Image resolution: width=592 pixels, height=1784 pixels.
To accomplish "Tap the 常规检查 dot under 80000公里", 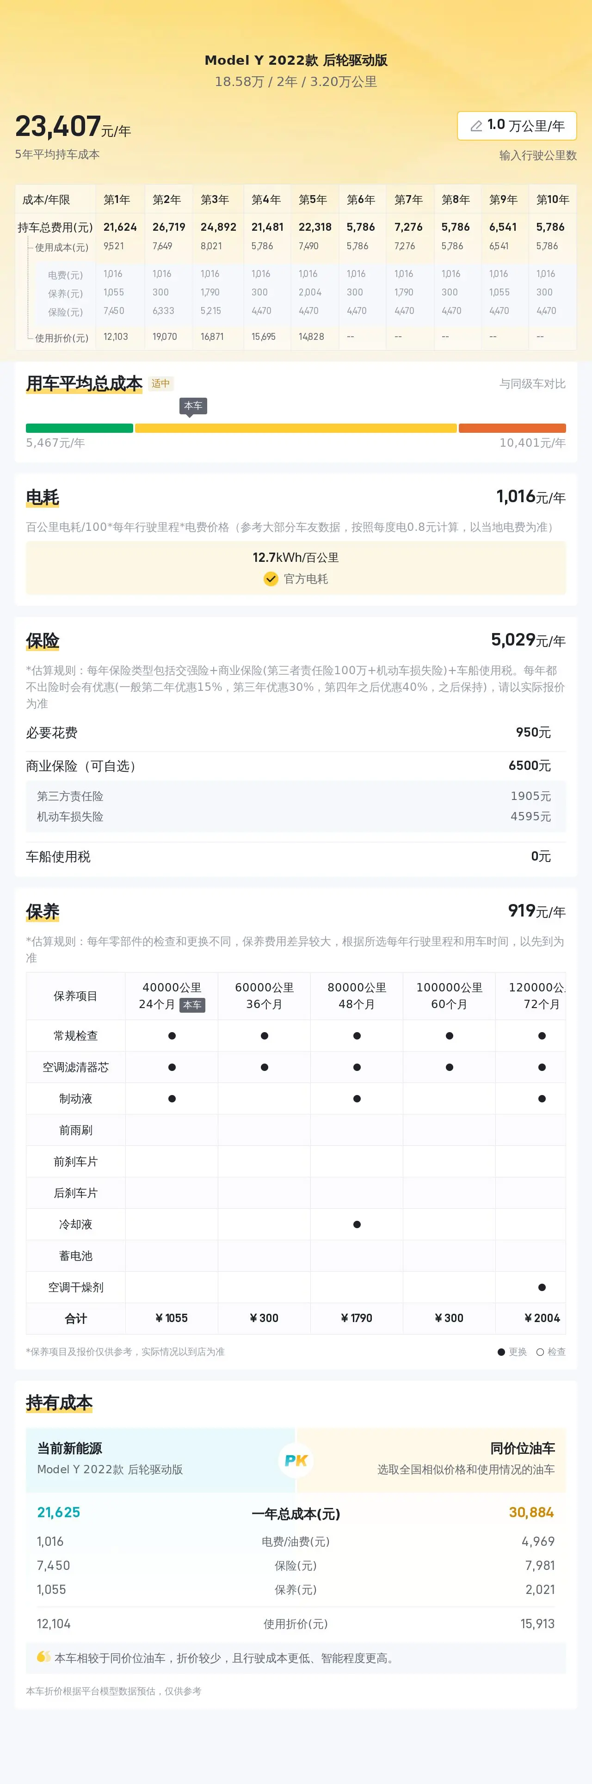I will [357, 1035].
